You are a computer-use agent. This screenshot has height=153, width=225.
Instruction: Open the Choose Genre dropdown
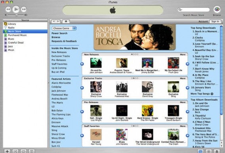click(64, 28)
